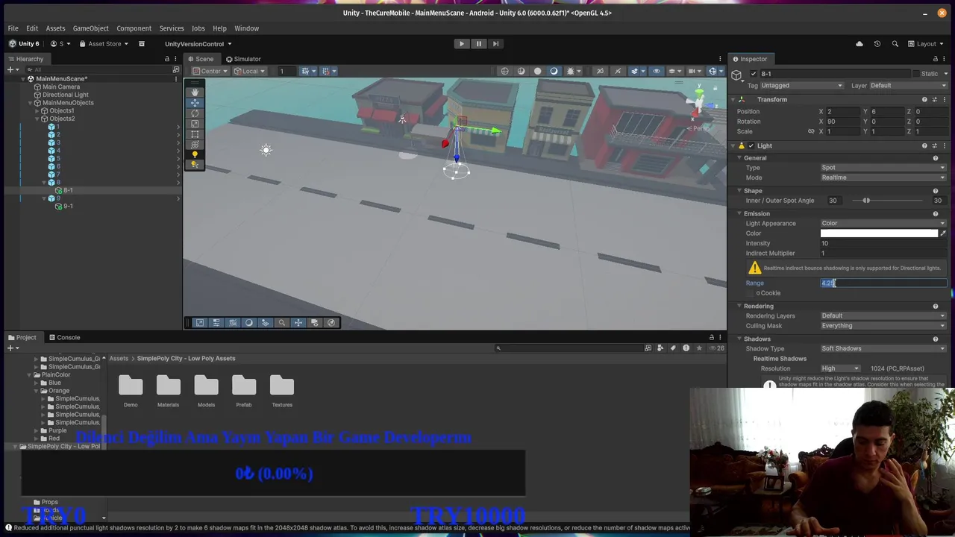
Task: Open the Local rotation dropdown
Action: click(251, 71)
